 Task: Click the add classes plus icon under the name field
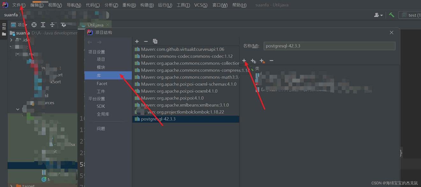[x=244, y=61]
